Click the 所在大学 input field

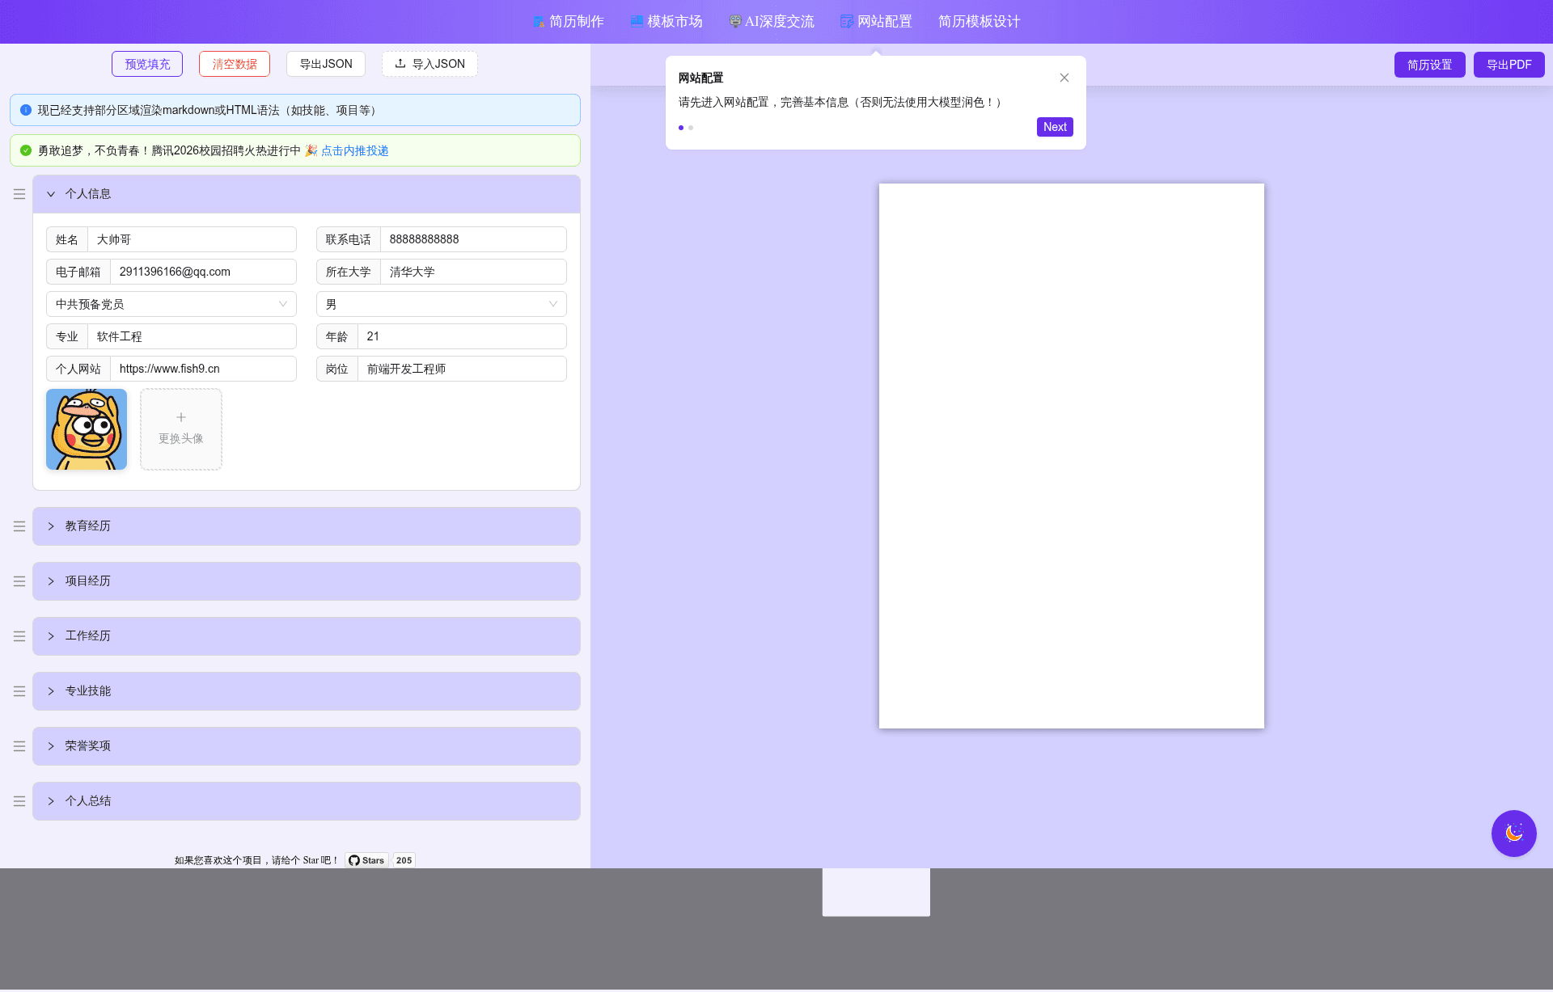coord(473,272)
